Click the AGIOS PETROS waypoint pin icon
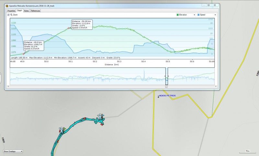This screenshot has width=259, height=156. (x=158, y=97)
